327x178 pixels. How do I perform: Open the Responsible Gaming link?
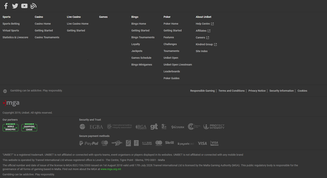tap(203, 91)
